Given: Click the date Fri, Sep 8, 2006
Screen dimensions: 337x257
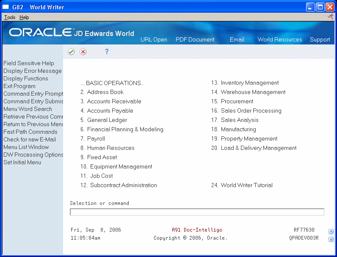Looking at the screenshot, I should [96, 230].
